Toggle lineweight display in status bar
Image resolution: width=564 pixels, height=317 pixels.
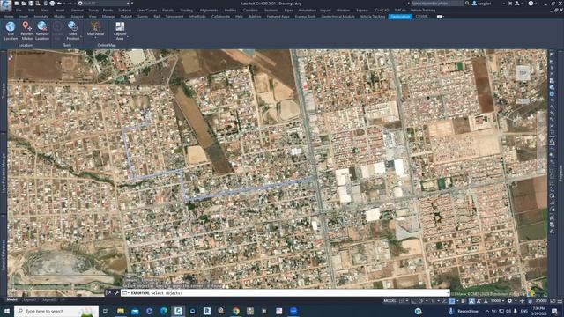pyautogui.click(x=464, y=301)
